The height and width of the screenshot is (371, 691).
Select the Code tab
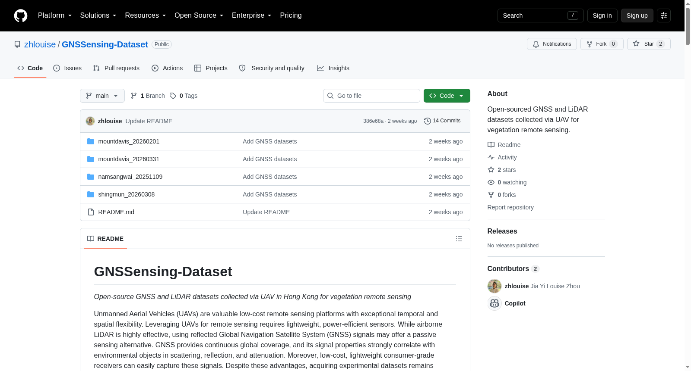30,68
